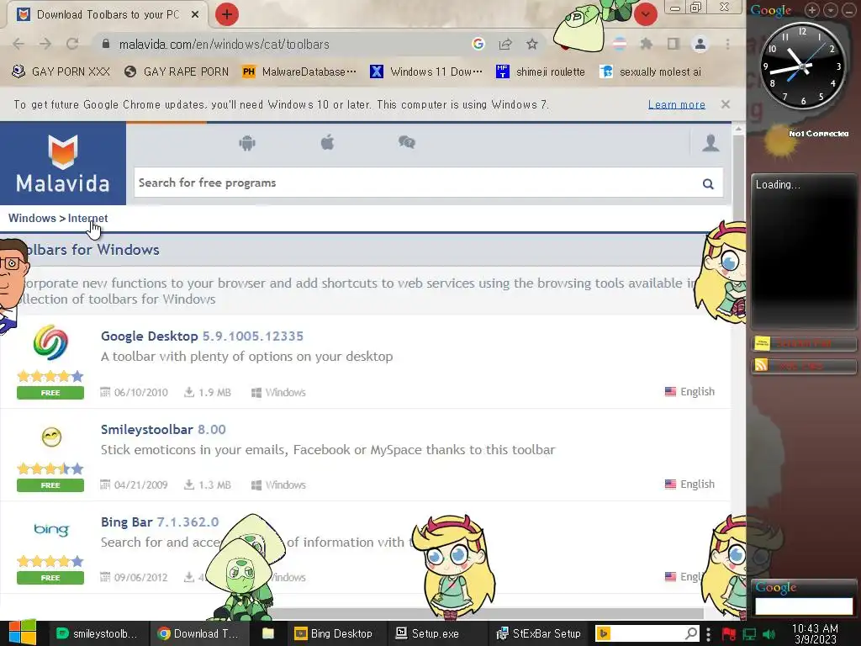Open the red tab search dropdown
861x646 pixels.
645,14
